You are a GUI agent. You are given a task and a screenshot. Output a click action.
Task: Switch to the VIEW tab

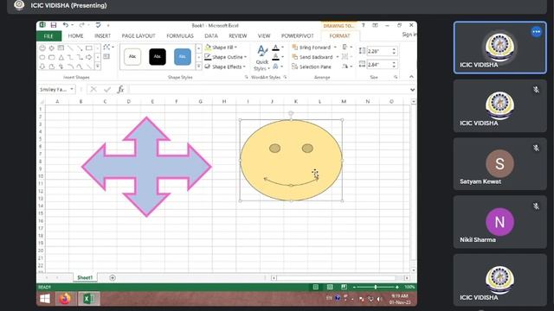(x=264, y=36)
